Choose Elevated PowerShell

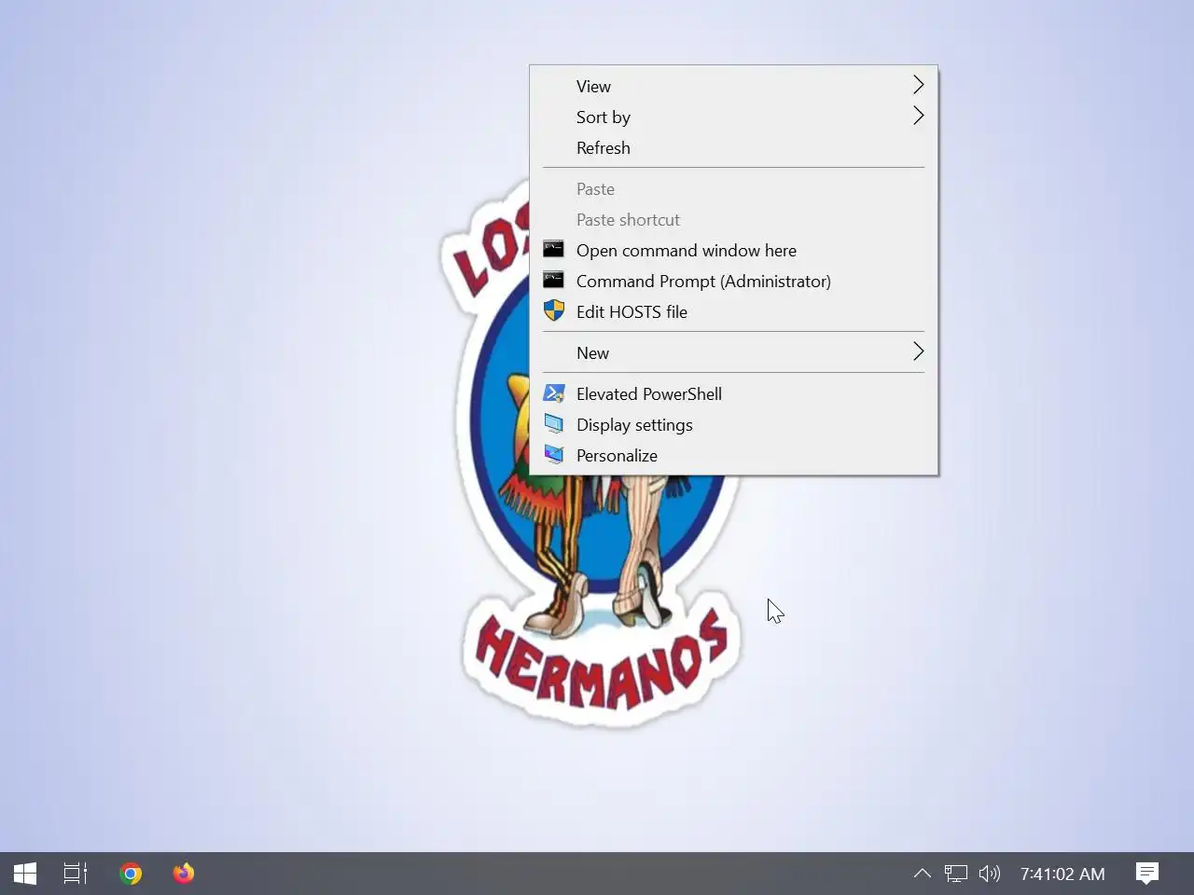click(x=733, y=393)
